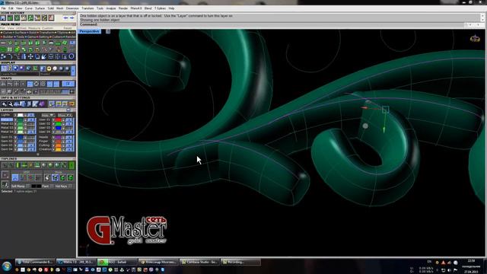Click the green vertical bar T-Splines icon
The width and height of the screenshot is (487, 274).
click(x=18, y=165)
